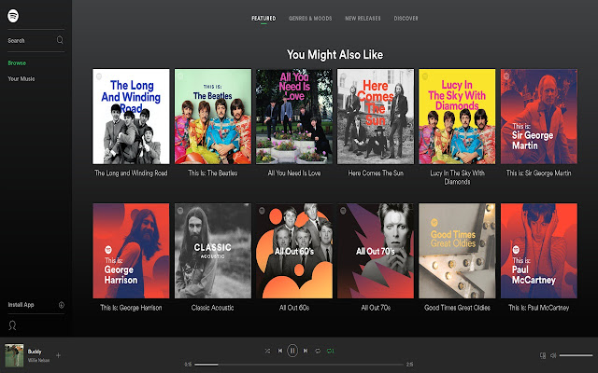Click the track length 2:15
Viewport: 598px width, 373px height.
[x=409, y=365]
